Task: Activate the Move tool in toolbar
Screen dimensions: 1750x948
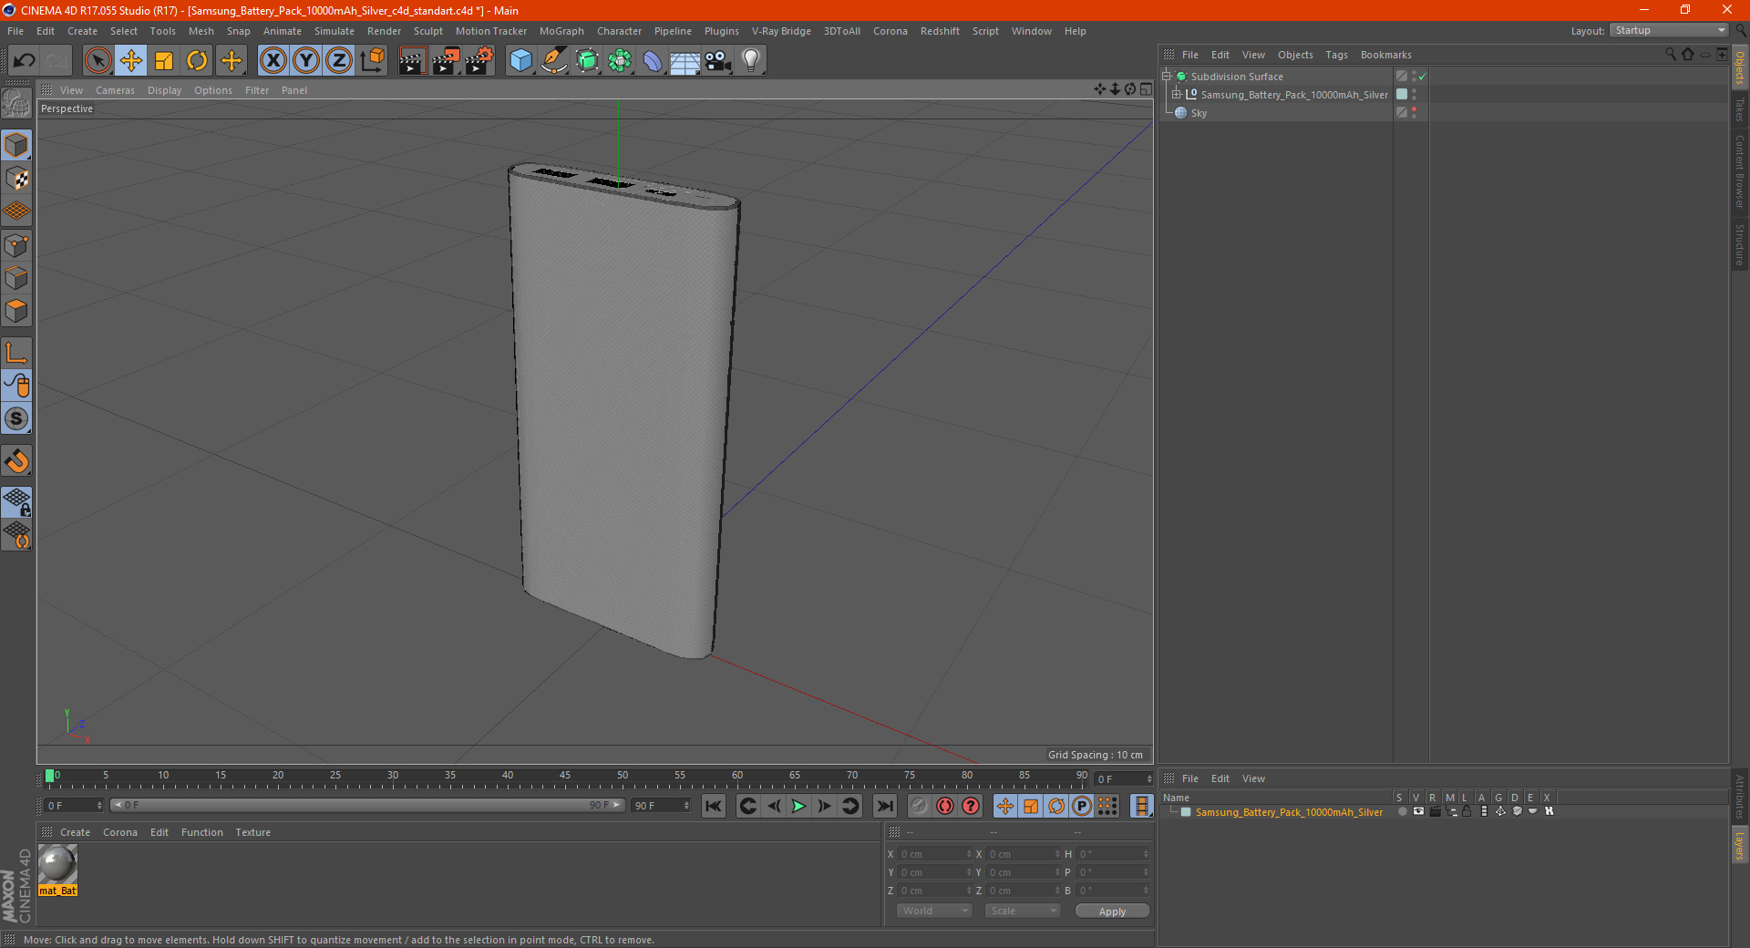Action: 131,61
